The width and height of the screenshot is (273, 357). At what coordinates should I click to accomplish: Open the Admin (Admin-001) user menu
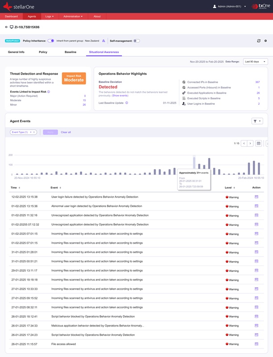[x=229, y=7]
